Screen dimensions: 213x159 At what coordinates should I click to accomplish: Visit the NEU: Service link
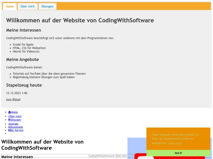click(x=16, y=130)
